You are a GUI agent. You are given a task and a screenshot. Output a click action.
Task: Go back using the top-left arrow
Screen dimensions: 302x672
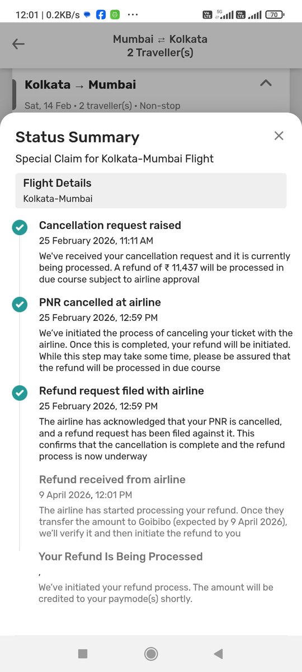18,44
